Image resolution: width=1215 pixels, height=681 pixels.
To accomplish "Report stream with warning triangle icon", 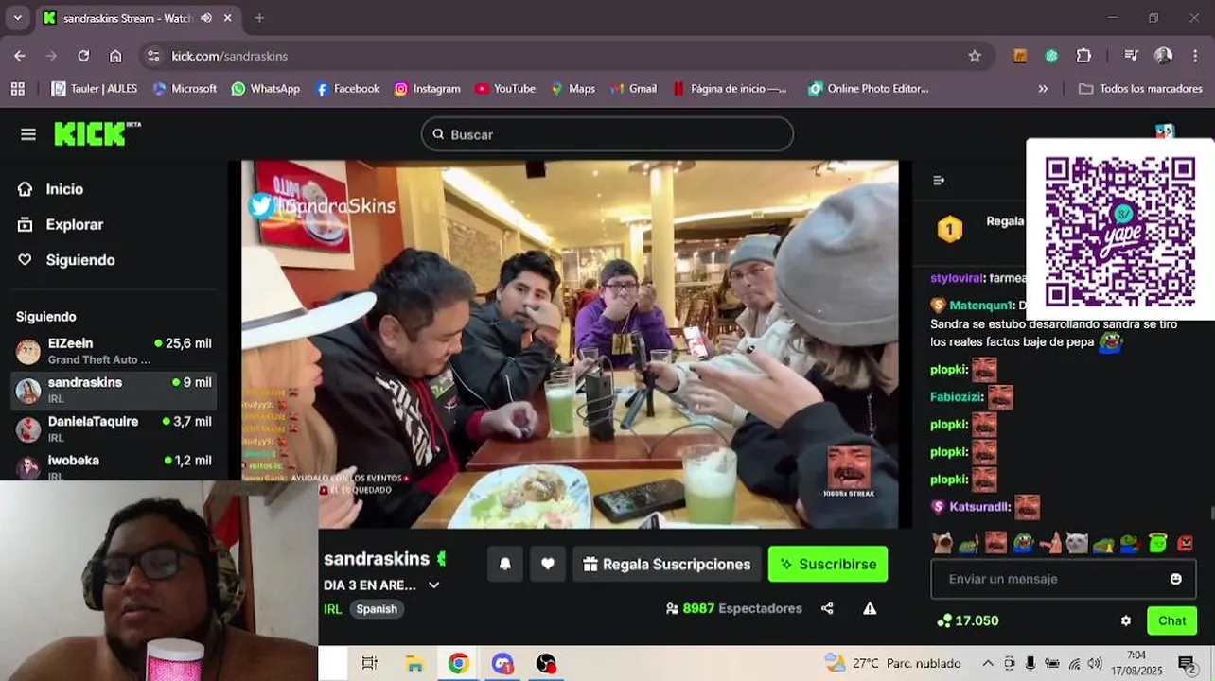I will (x=870, y=608).
